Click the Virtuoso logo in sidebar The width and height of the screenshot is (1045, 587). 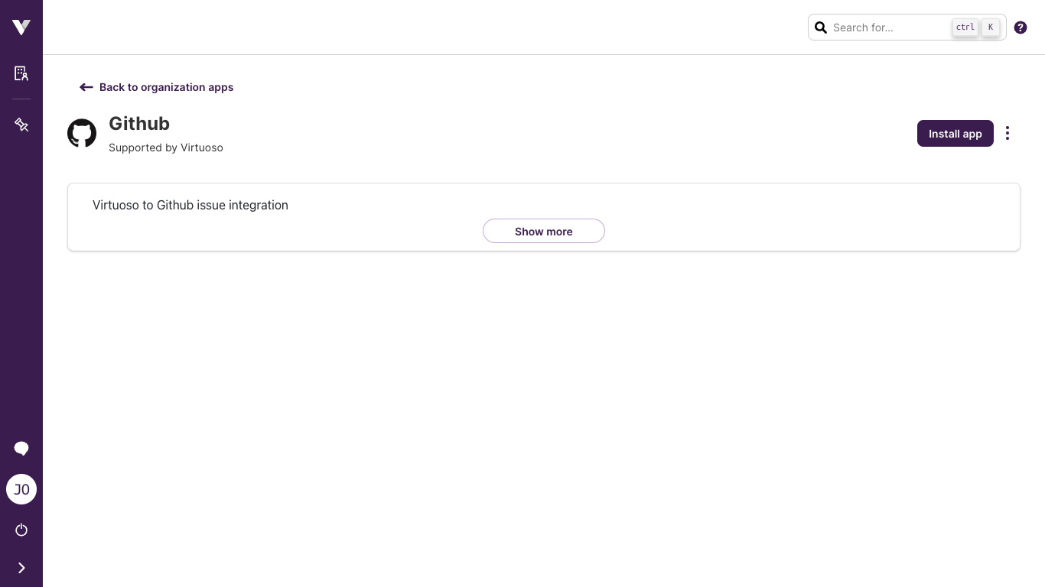[x=21, y=28]
